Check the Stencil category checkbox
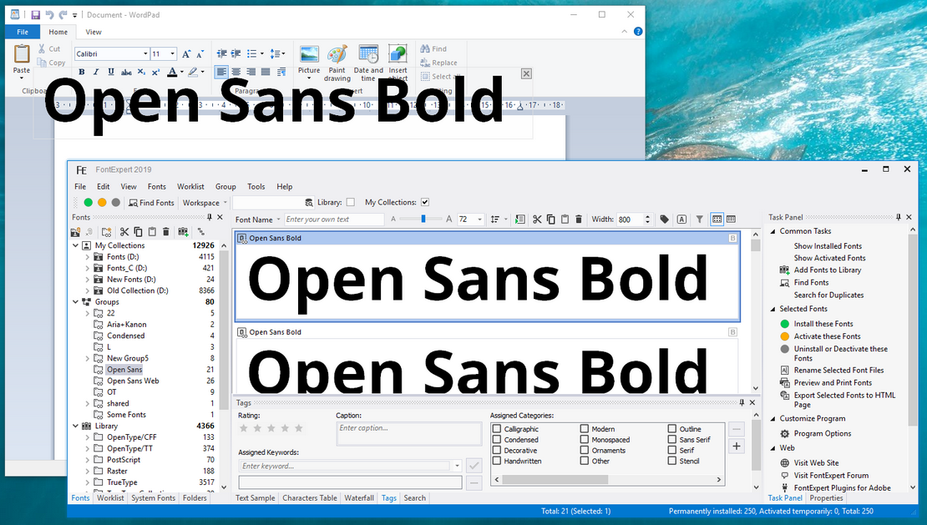The height and width of the screenshot is (525, 927). point(672,461)
